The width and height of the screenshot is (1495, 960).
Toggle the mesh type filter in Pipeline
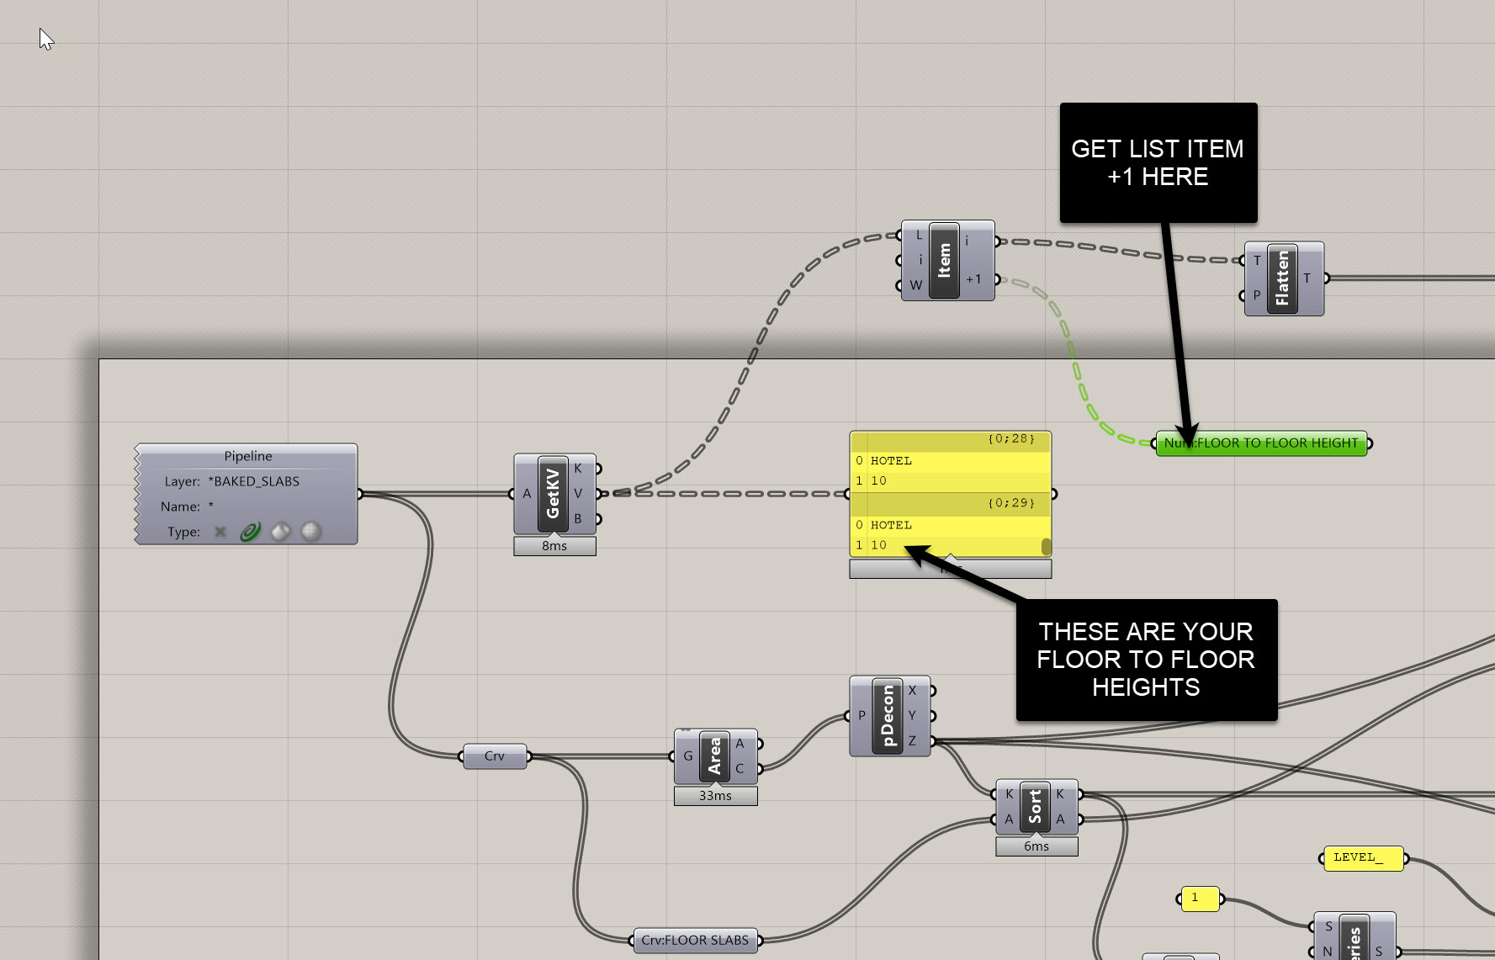pos(311,532)
